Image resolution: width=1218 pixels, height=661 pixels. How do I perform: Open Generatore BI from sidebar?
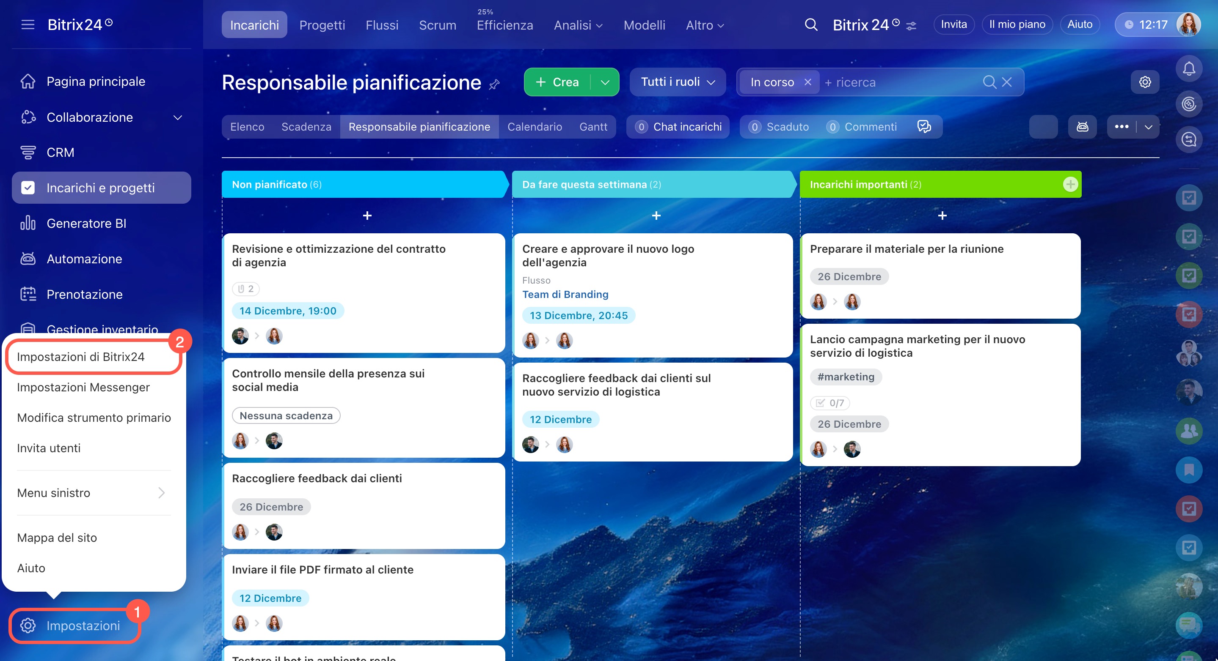[x=86, y=223]
